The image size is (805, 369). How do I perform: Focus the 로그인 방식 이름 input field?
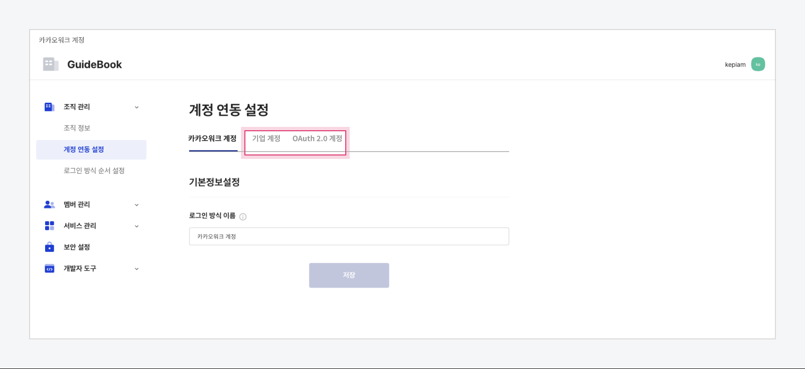pyautogui.click(x=349, y=236)
